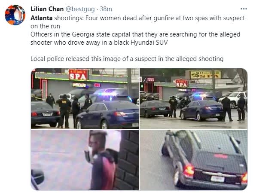Open the @bestgug handle link
The height and width of the screenshot is (195, 253).
click(80, 9)
